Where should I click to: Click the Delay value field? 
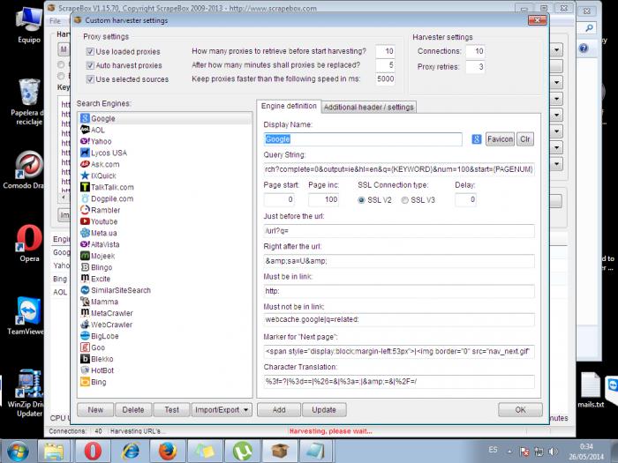tap(465, 199)
